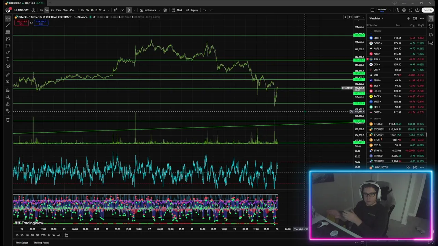
Task: Open the chart patterns tool
Action: click(x=8, y=39)
